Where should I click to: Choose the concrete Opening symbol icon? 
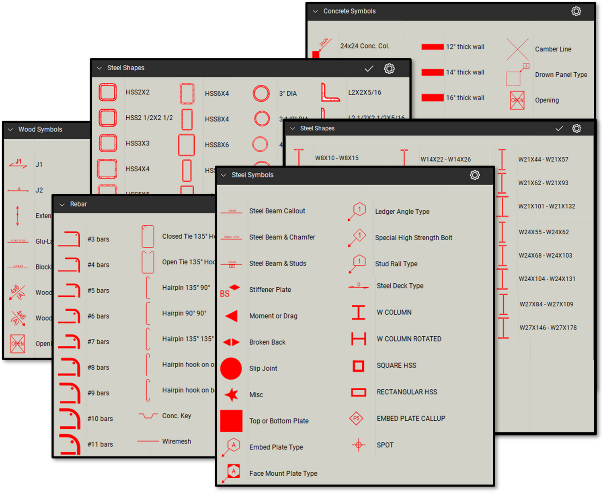(x=517, y=100)
